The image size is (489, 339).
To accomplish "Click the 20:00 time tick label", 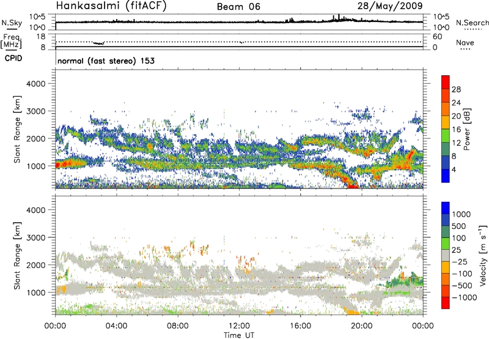I will coord(361,326).
